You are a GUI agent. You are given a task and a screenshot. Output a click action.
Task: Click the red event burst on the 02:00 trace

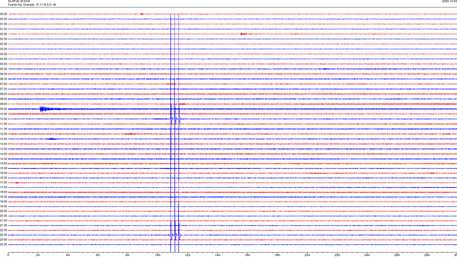246,34
